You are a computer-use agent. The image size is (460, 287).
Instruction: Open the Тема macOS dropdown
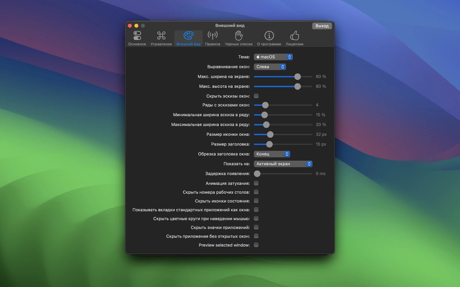pos(273,57)
